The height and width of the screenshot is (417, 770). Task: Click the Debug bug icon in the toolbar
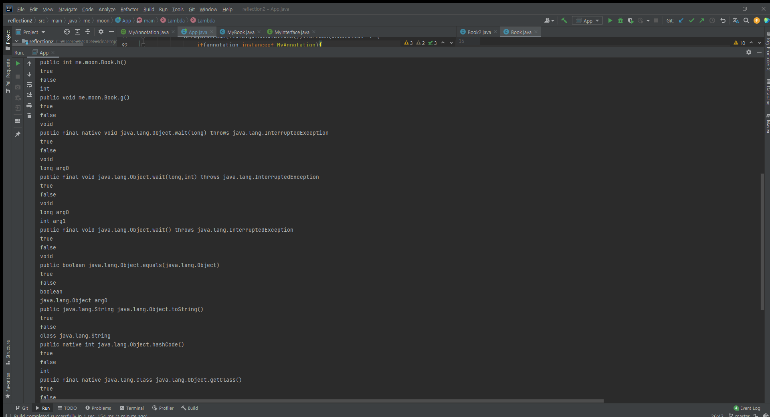620,20
